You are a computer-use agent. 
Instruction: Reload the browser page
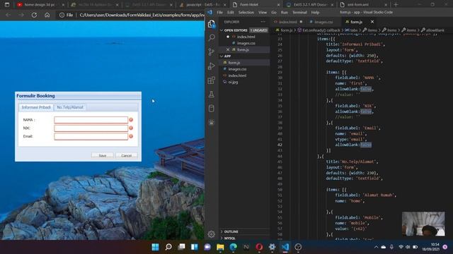tap(34, 15)
